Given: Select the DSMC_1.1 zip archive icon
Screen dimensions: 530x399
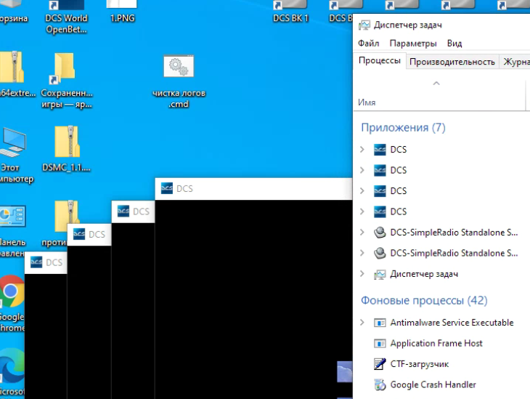Looking at the screenshot, I should coord(67,149).
